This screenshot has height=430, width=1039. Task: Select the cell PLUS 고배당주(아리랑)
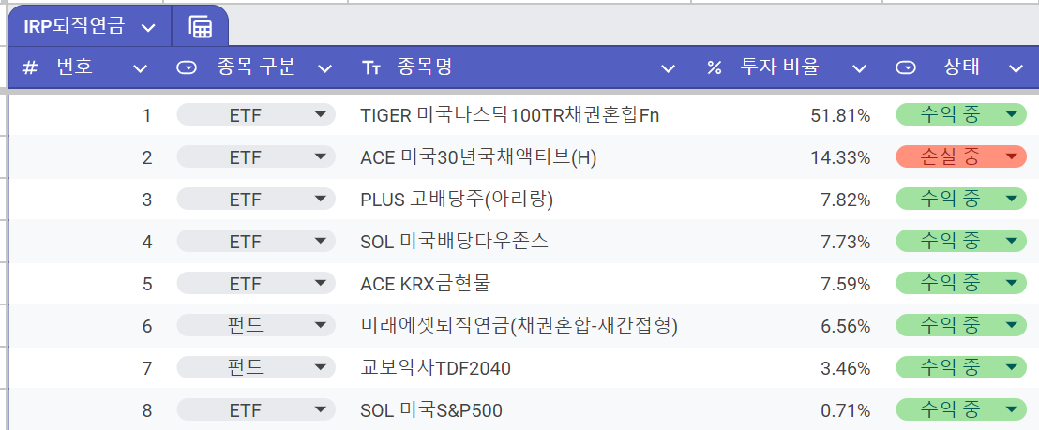[519, 200]
